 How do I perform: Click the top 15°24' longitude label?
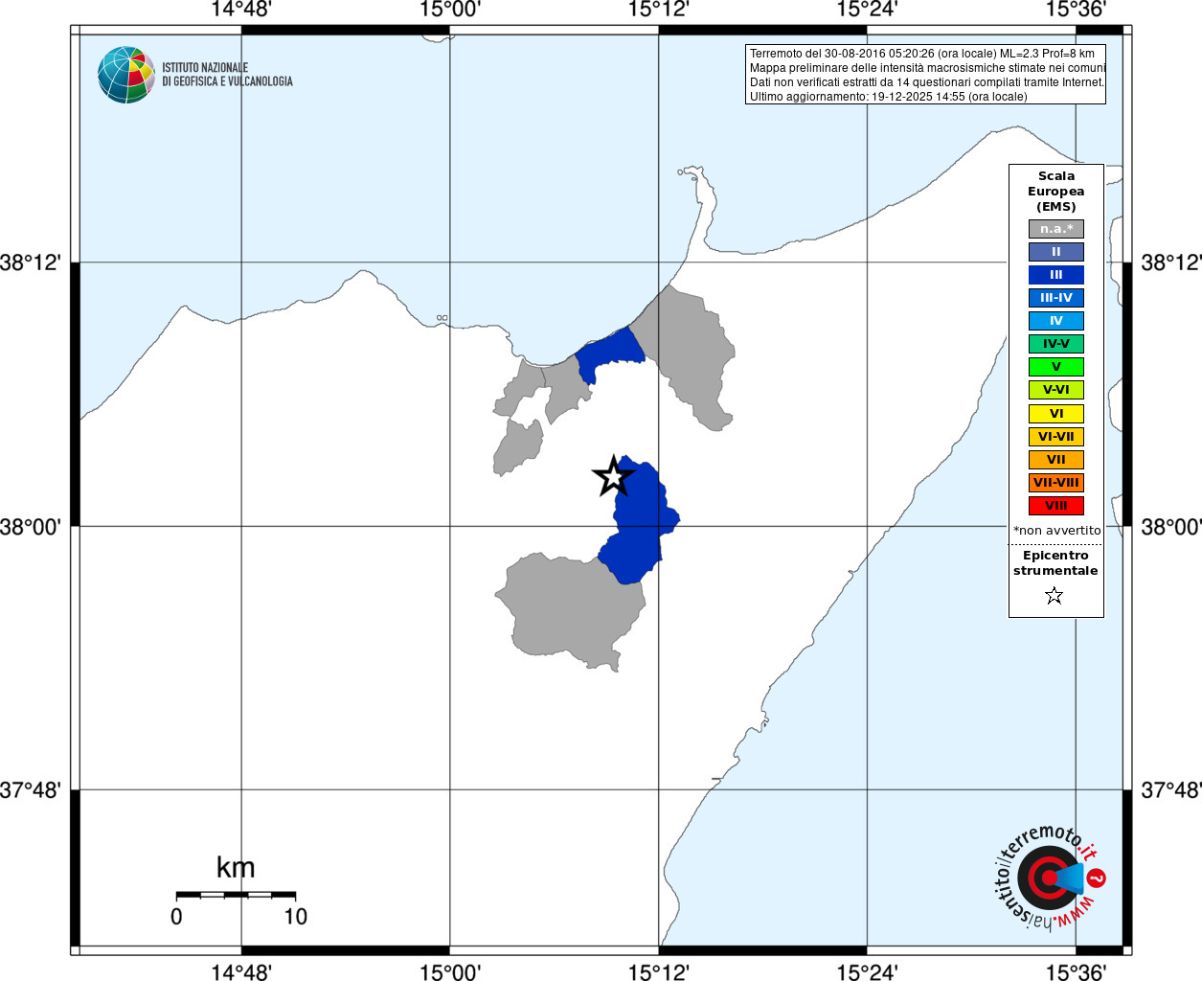[867, 11]
